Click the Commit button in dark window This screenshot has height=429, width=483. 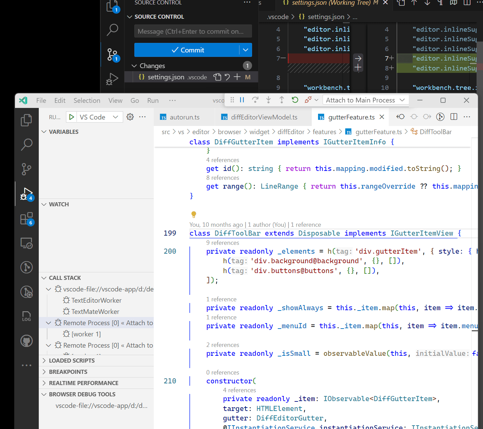click(187, 50)
